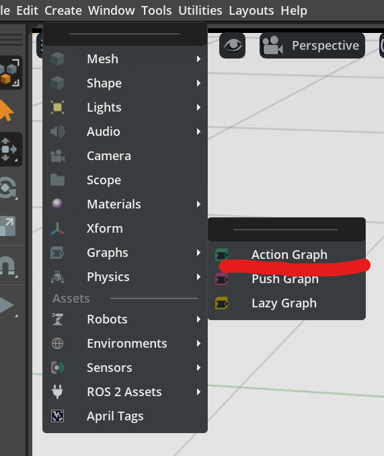
Task: Select the Camera menu entry
Action: click(125, 156)
